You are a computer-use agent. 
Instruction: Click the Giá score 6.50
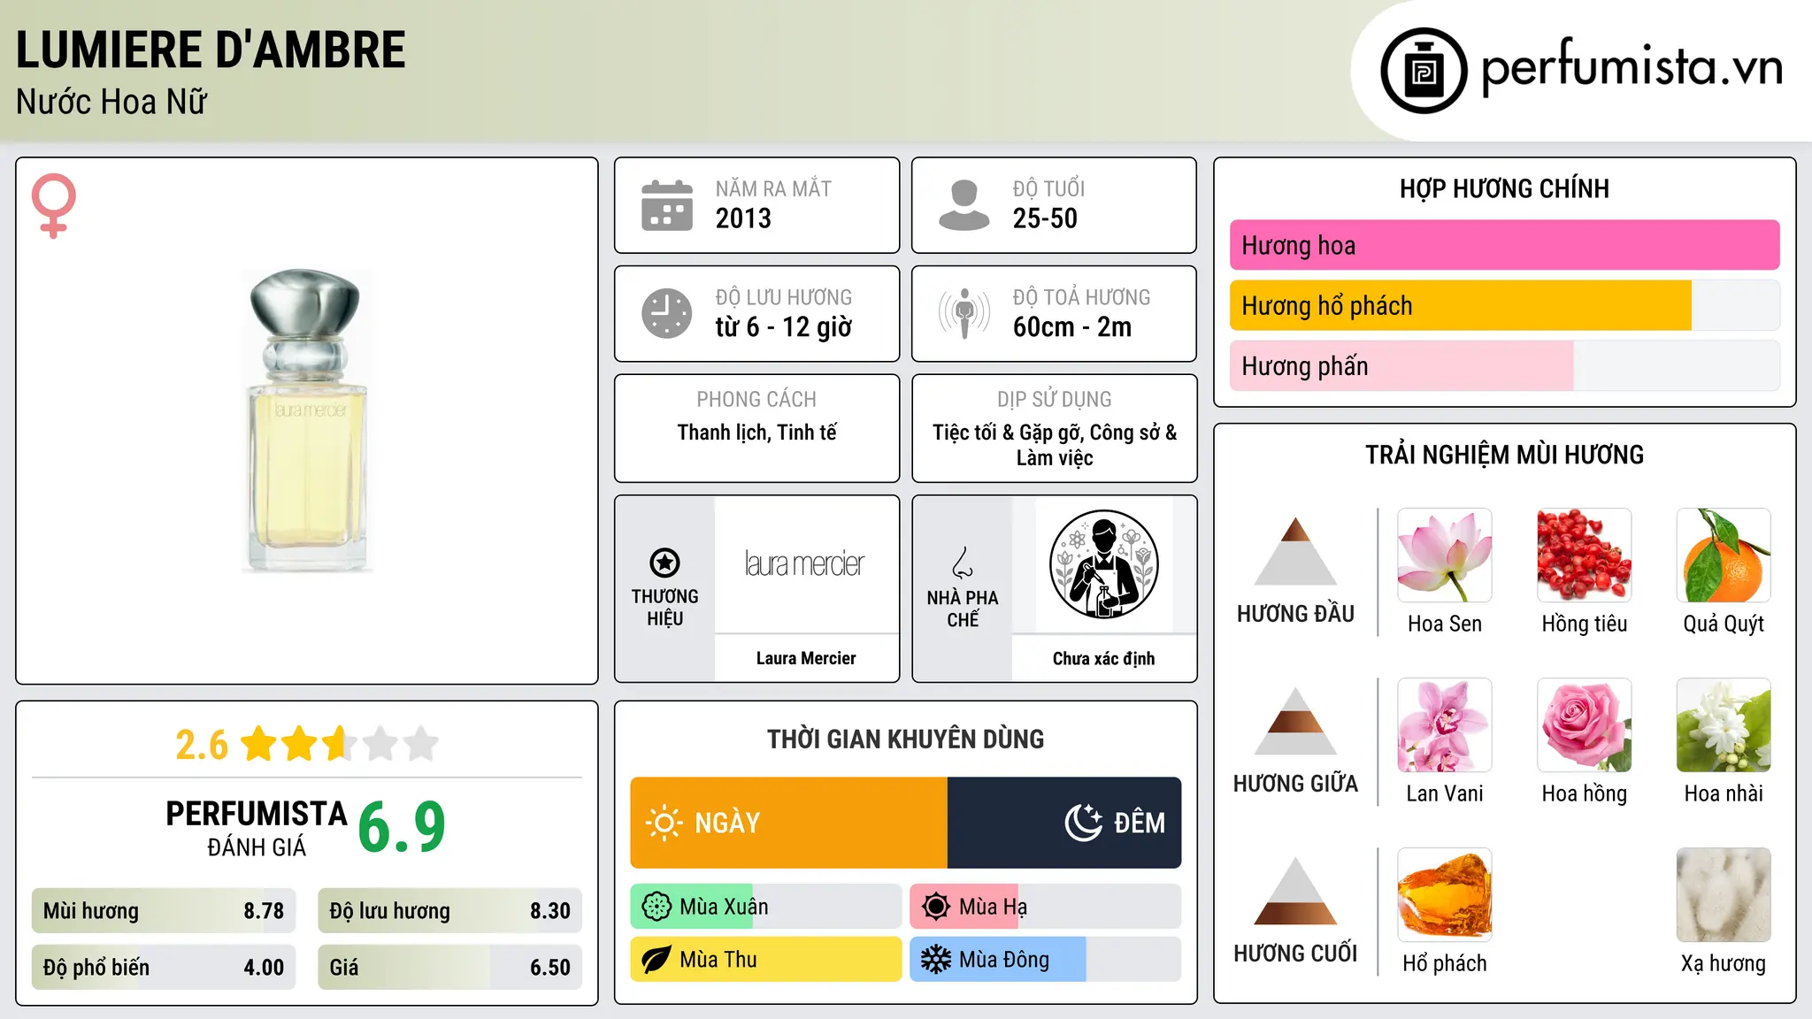click(550, 968)
